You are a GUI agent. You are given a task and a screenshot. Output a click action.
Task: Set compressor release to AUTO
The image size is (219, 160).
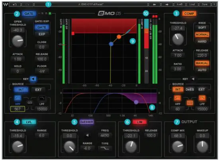[202, 70]
